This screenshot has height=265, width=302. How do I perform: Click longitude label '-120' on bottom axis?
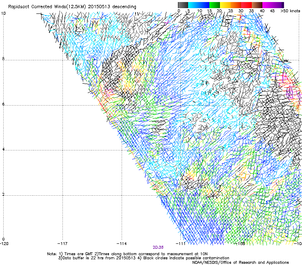coord(4,244)
